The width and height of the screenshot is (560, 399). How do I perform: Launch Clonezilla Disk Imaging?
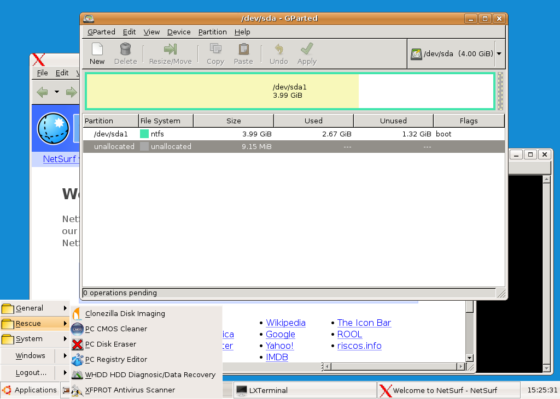[147, 313]
